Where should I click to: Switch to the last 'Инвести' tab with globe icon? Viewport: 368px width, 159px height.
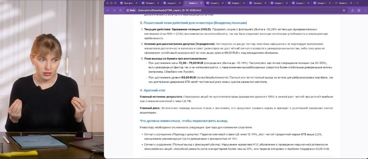pos(344,3)
